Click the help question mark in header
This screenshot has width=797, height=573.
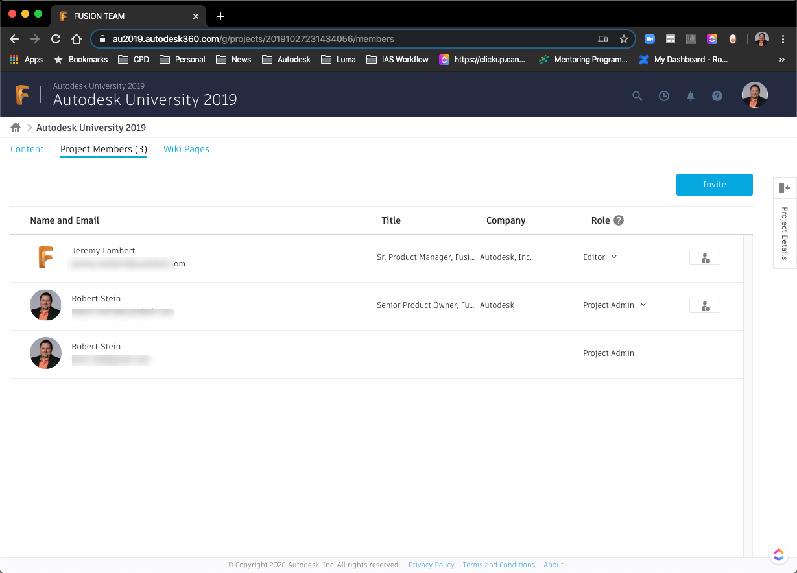[x=717, y=96]
